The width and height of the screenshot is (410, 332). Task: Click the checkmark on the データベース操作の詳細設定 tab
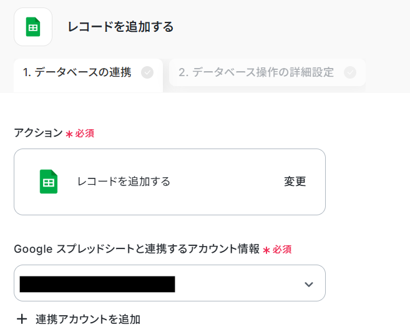click(350, 72)
